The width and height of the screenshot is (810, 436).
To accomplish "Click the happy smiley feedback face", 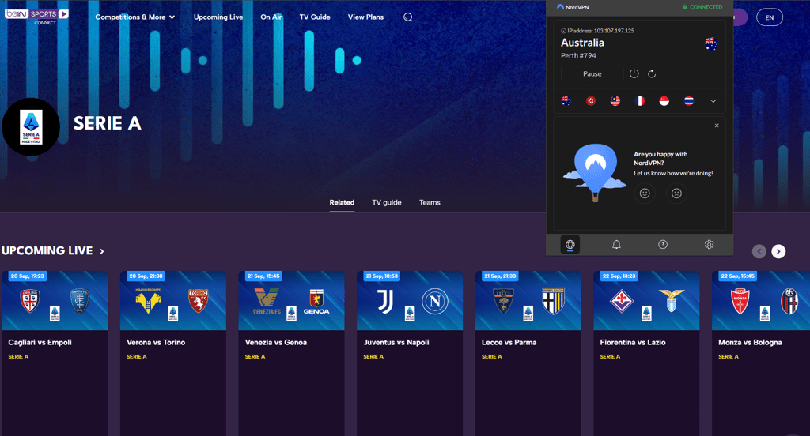I will tap(645, 194).
